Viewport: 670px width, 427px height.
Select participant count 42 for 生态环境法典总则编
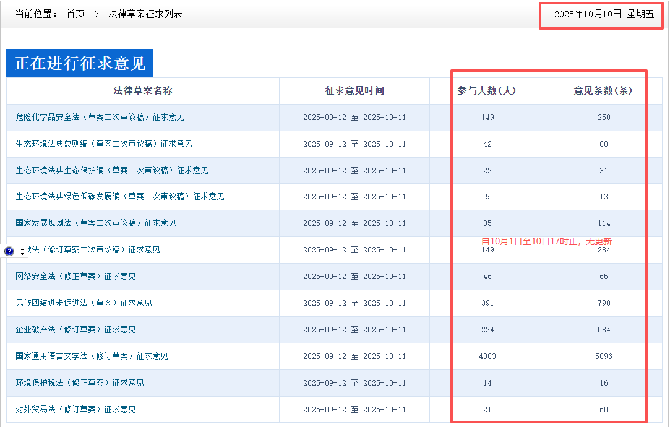[x=487, y=144]
